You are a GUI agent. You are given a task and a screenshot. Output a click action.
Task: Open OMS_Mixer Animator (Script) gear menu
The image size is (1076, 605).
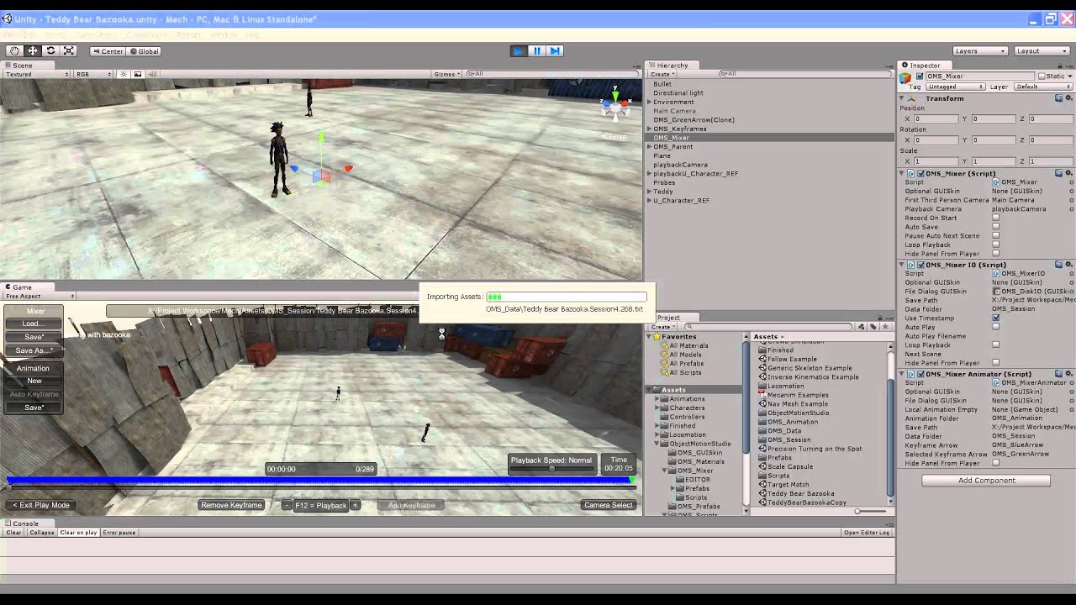1068,374
